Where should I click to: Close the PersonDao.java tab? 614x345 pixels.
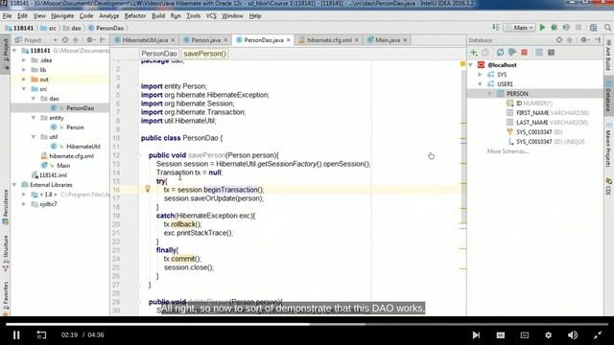(x=289, y=40)
